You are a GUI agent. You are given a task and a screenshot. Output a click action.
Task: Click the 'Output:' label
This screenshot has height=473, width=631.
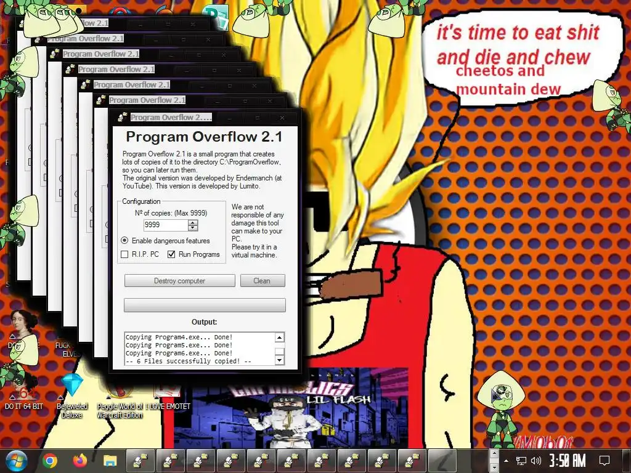click(205, 321)
